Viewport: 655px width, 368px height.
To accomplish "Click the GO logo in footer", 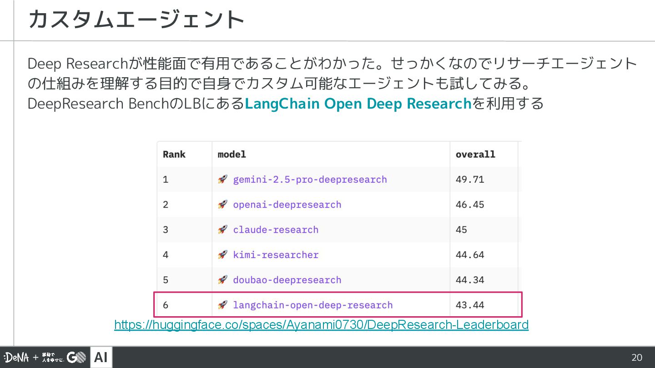I will tap(76, 358).
